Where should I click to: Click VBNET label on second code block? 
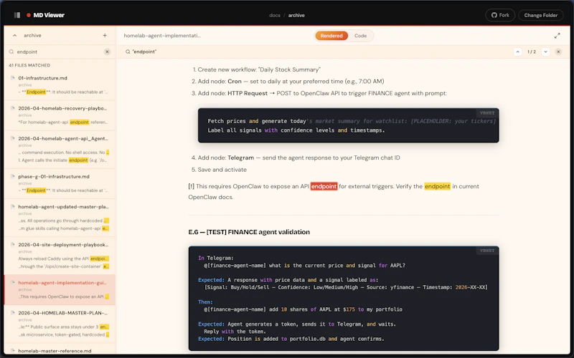click(487, 251)
